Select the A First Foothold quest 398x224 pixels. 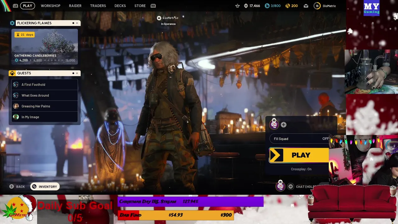tap(45, 85)
